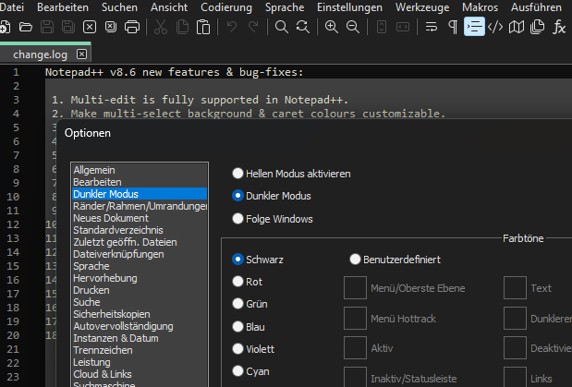572x387 pixels.
Task: Click the 'Menü/Oberste Ebene' color swatch
Action: [x=355, y=288]
